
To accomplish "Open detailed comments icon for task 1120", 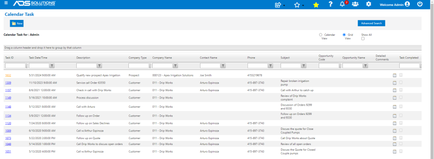I will 395,123.
